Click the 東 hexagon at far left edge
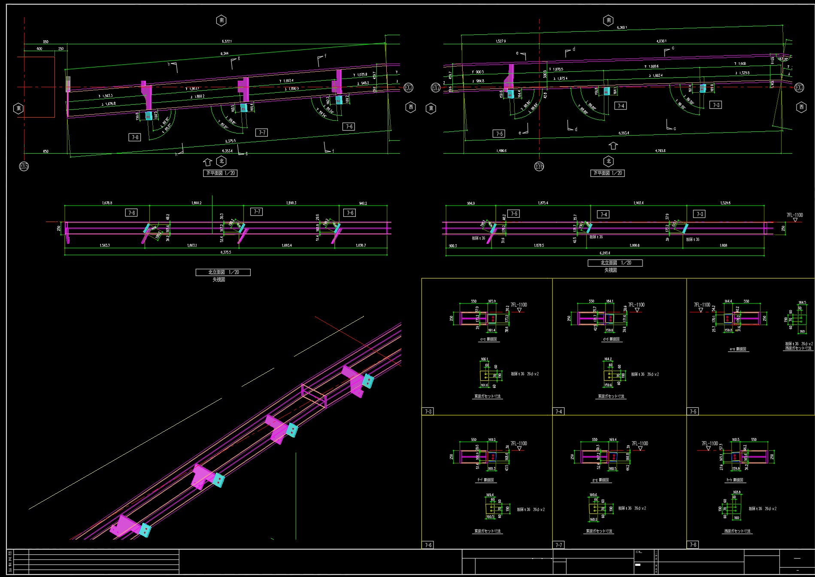The image size is (815, 577). click(18, 108)
